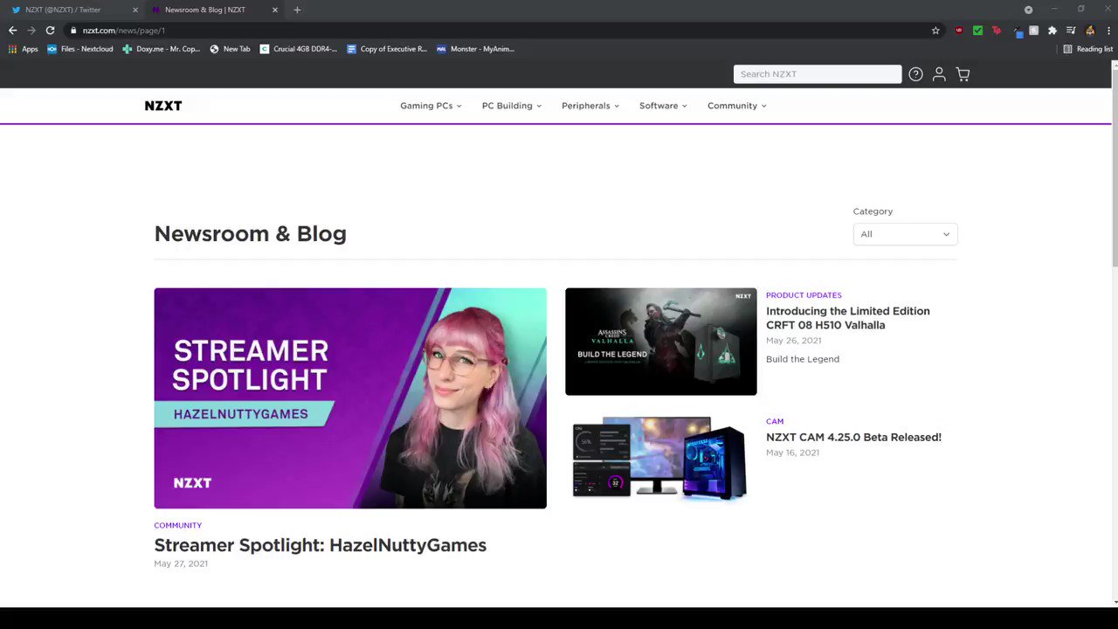The width and height of the screenshot is (1118, 629).
Task: Open the Apps grid in bookmarks bar
Action: (x=23, y=49)
